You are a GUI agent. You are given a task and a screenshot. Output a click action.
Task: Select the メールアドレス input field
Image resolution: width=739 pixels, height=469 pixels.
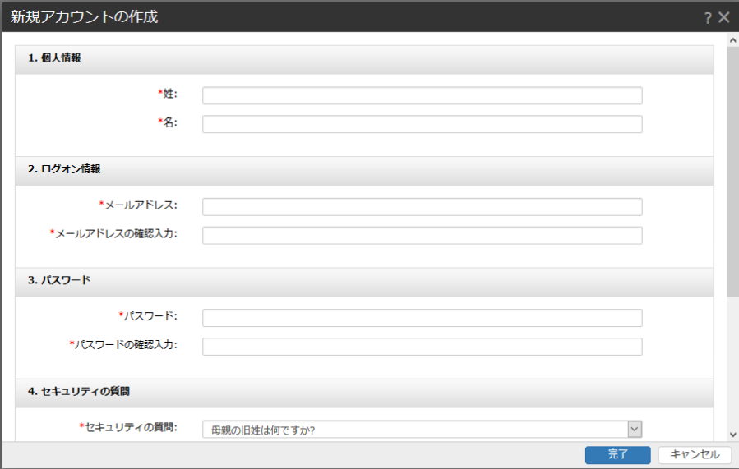click(422, 206)
